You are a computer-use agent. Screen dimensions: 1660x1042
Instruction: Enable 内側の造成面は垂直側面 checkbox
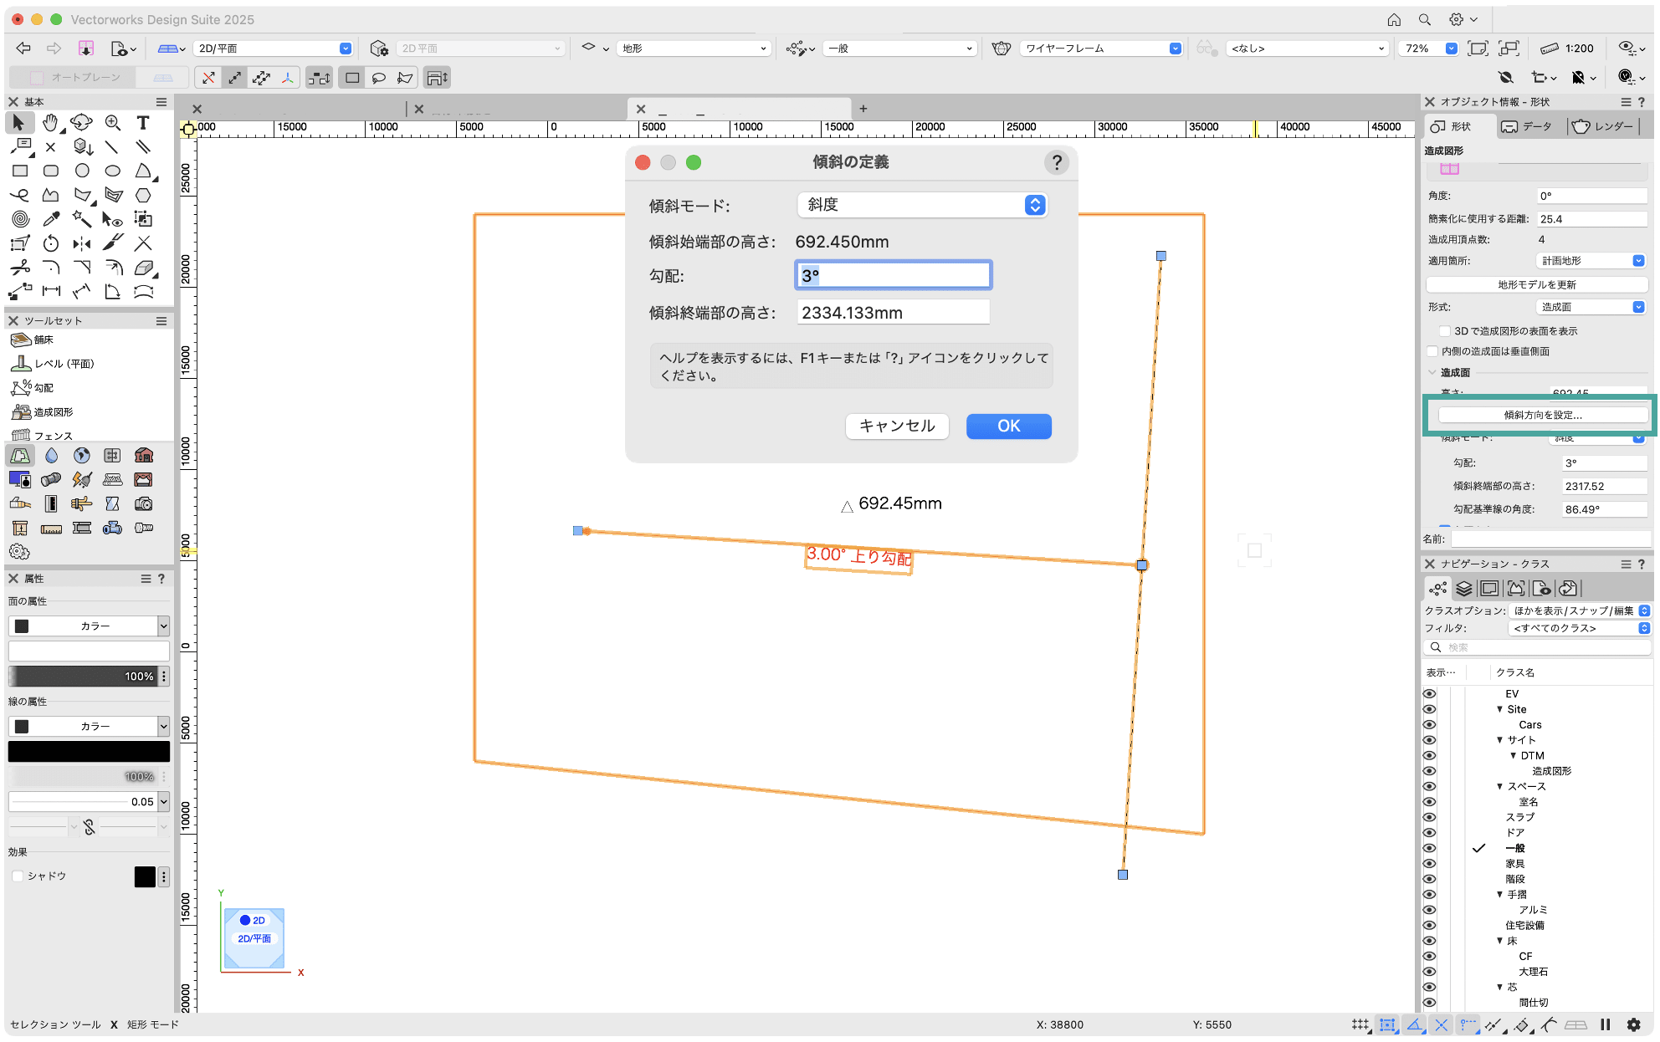[x=1433, y=351]
